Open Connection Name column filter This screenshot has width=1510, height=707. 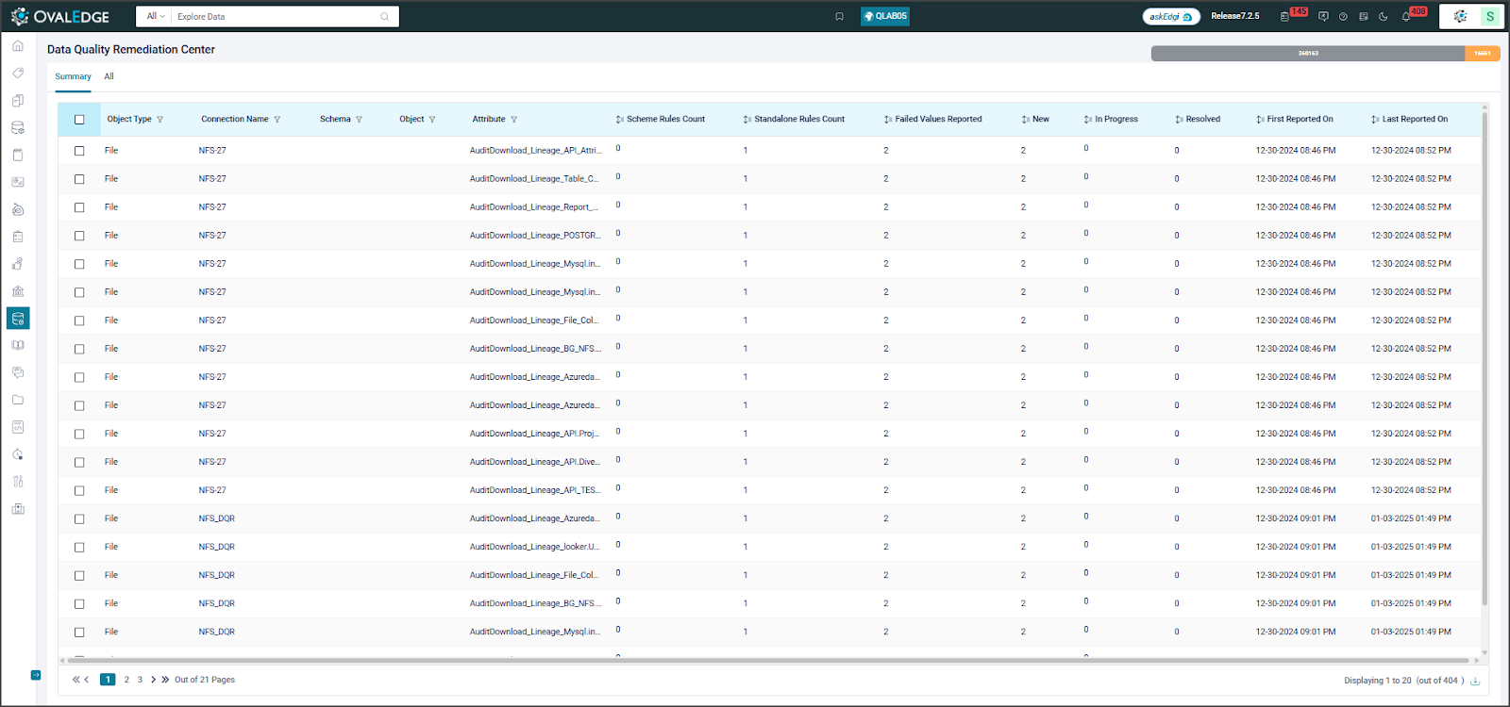point(277,120)
